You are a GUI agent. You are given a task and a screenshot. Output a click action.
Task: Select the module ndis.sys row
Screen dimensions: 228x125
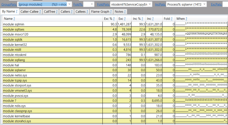(115, 106)
